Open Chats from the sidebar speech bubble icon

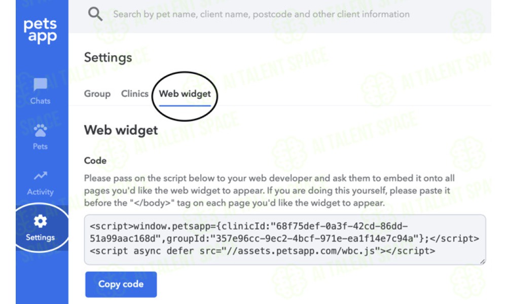tap(40, 84)
